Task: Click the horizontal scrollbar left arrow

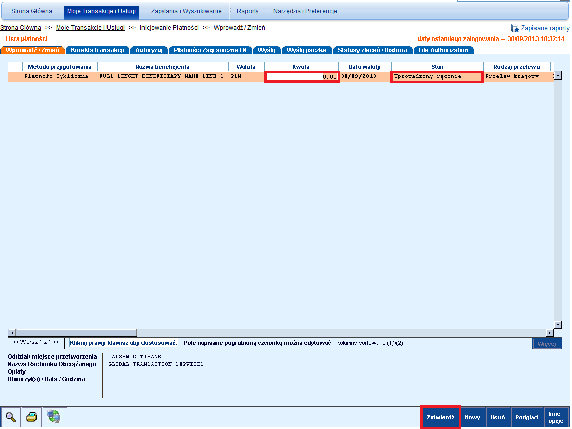Action: (x=12, y=332)
